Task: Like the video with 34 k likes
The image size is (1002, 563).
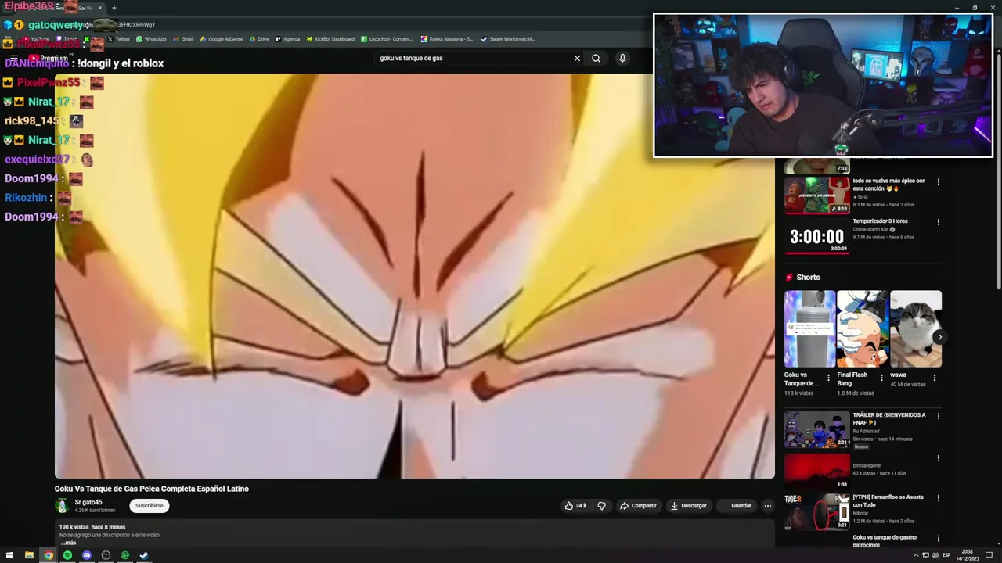Action: click(575, 506)
